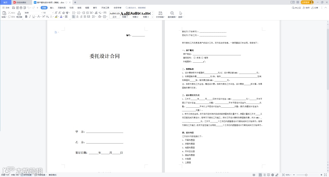Click the Find and Replace magnifier icon
Viewport: 329px width, 177px height.
pyautogui.click(x=172, y=13)
